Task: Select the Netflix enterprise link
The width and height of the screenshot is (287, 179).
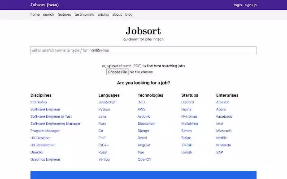Action: [222, 138]
